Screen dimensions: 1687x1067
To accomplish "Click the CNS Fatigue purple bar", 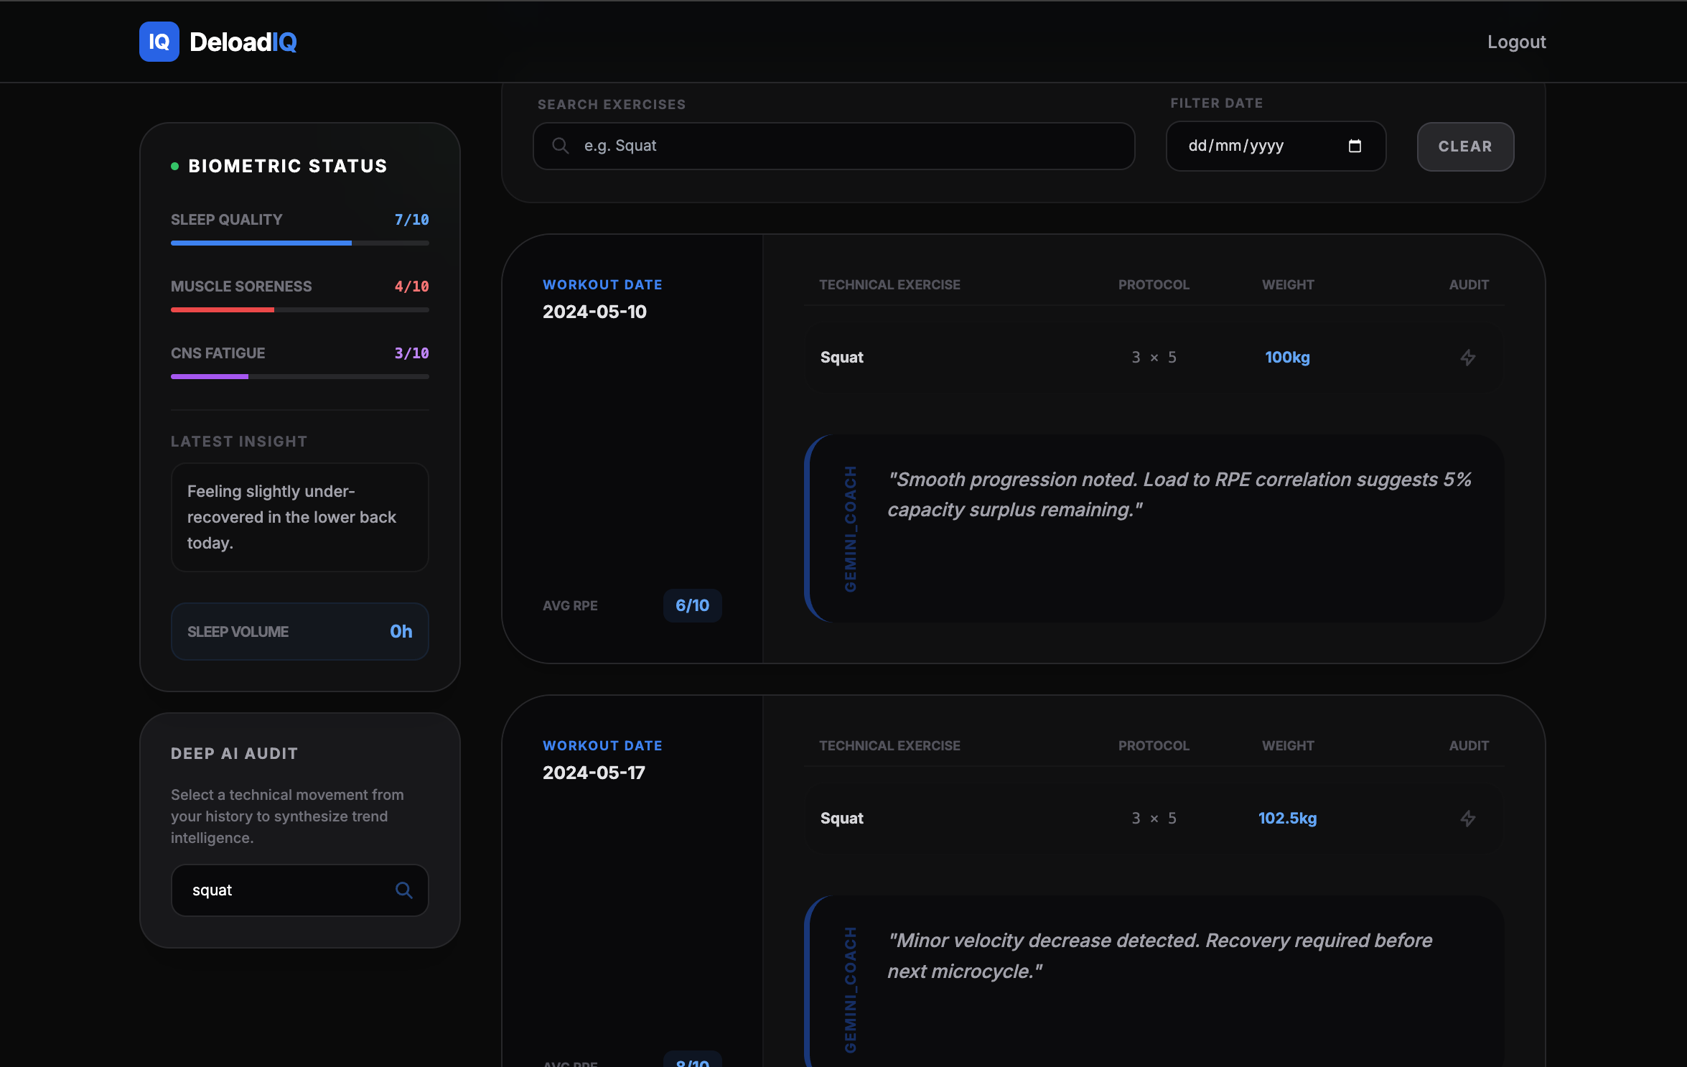I will click(210, 377).
